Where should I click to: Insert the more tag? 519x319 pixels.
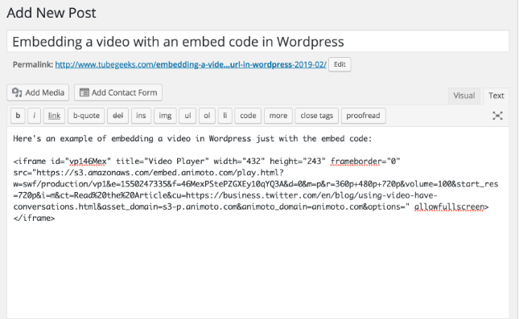(278, 116)
